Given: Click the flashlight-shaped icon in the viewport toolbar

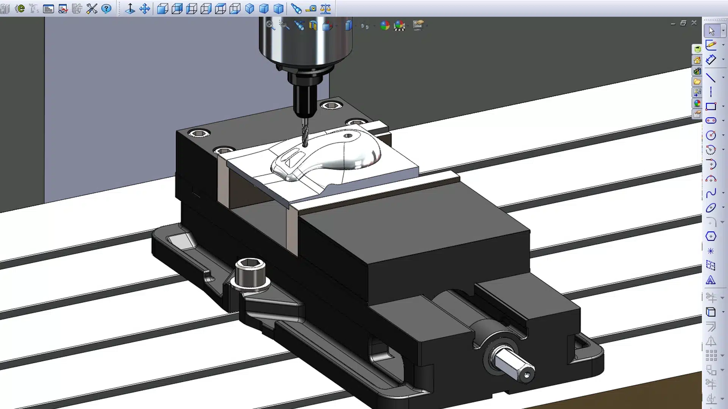Looking at the screenshot, I should click(299, 25).
